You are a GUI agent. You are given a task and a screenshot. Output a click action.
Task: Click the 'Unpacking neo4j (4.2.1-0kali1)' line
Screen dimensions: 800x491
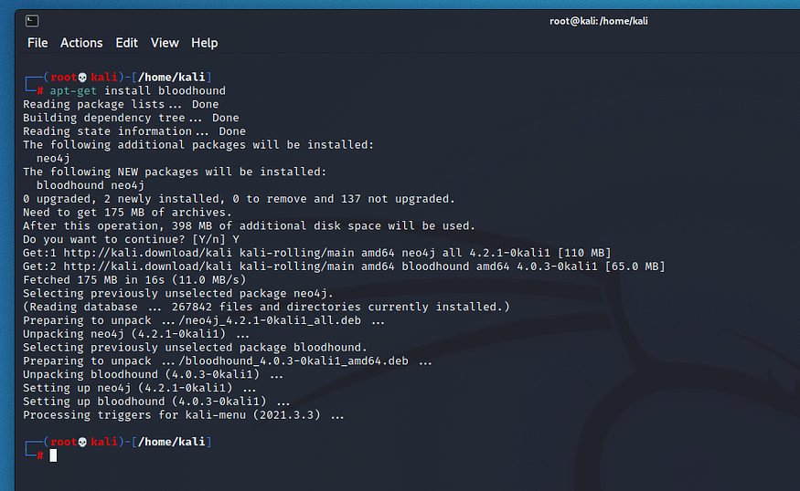pos(136,334)
